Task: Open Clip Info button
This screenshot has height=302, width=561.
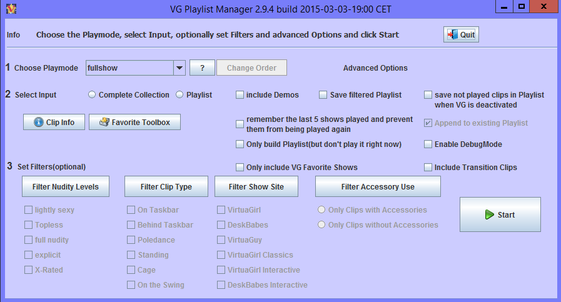Action: click(54, 122)
